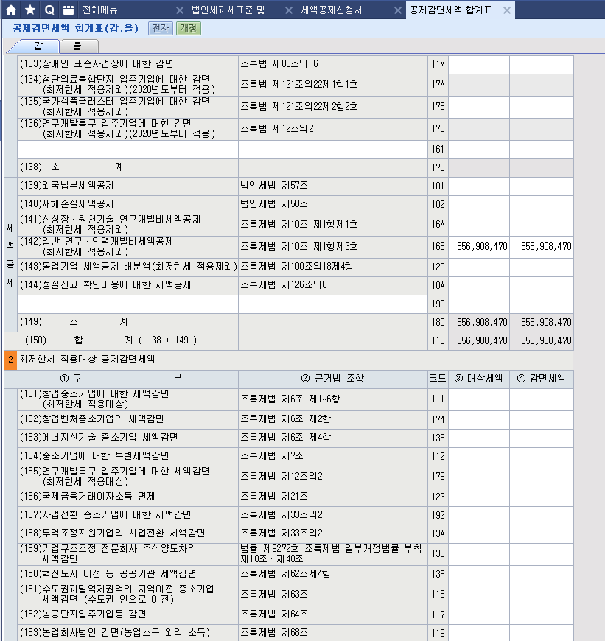Image resolution: width=605 pixels, height=641 pixels.
Task: Click code 13F cell
Action: pyautogui.click(x=438, y=574)
